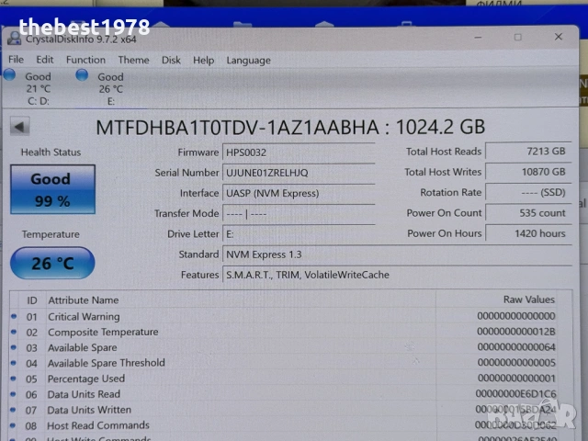This screenshot has height=441, width=588.
Task: Click the status dot for Percentage Used
Action: pyautogui.click(x=13, y=379)
